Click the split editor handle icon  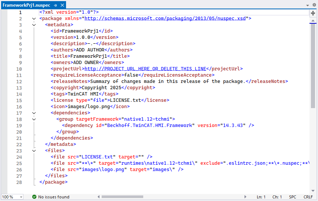tap(313, 13)
